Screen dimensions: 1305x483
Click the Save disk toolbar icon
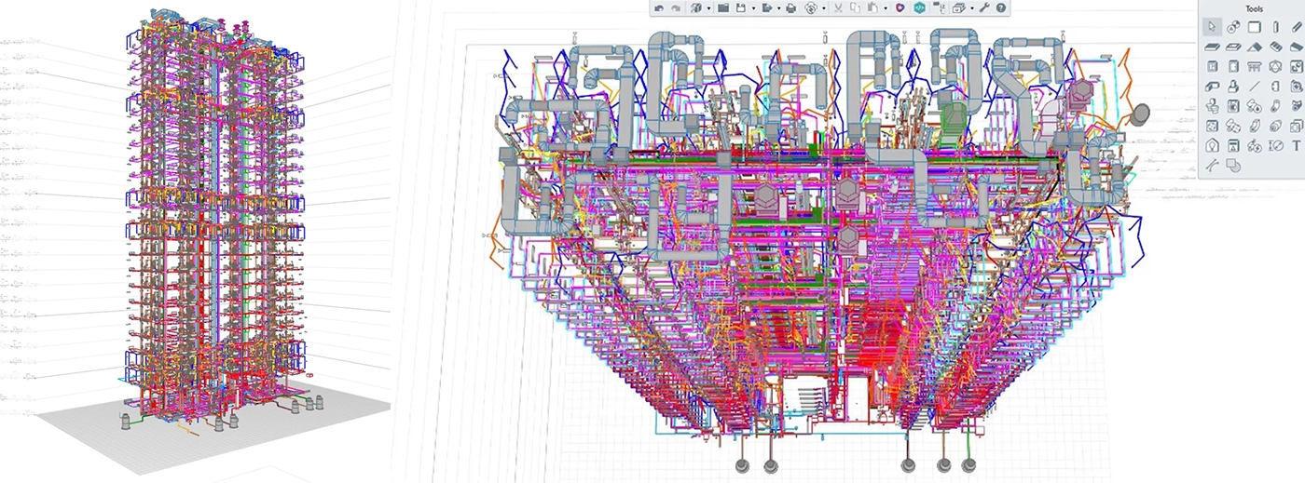[x=740, y=8]
